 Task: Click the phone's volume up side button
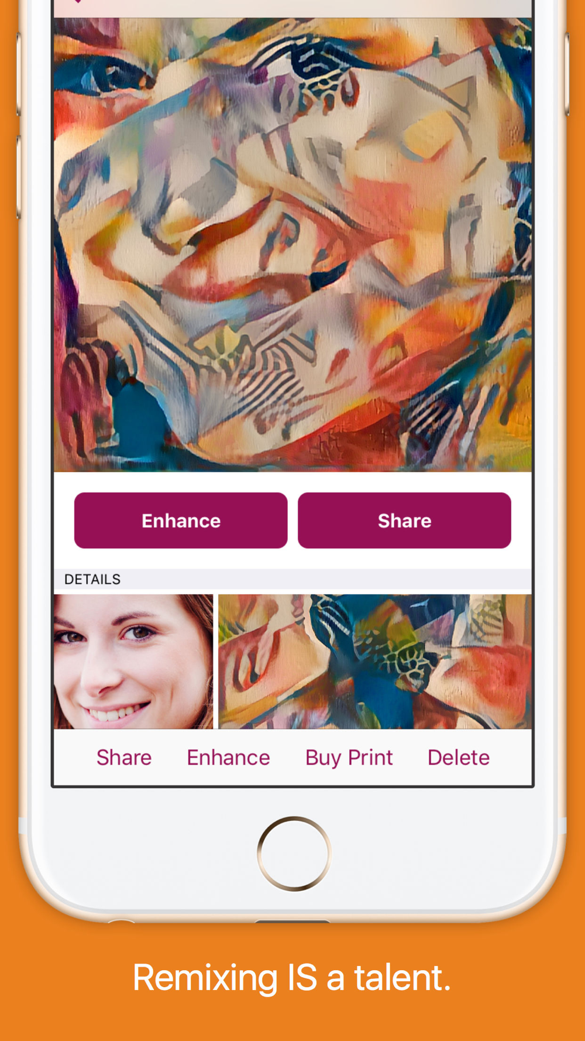19,73
